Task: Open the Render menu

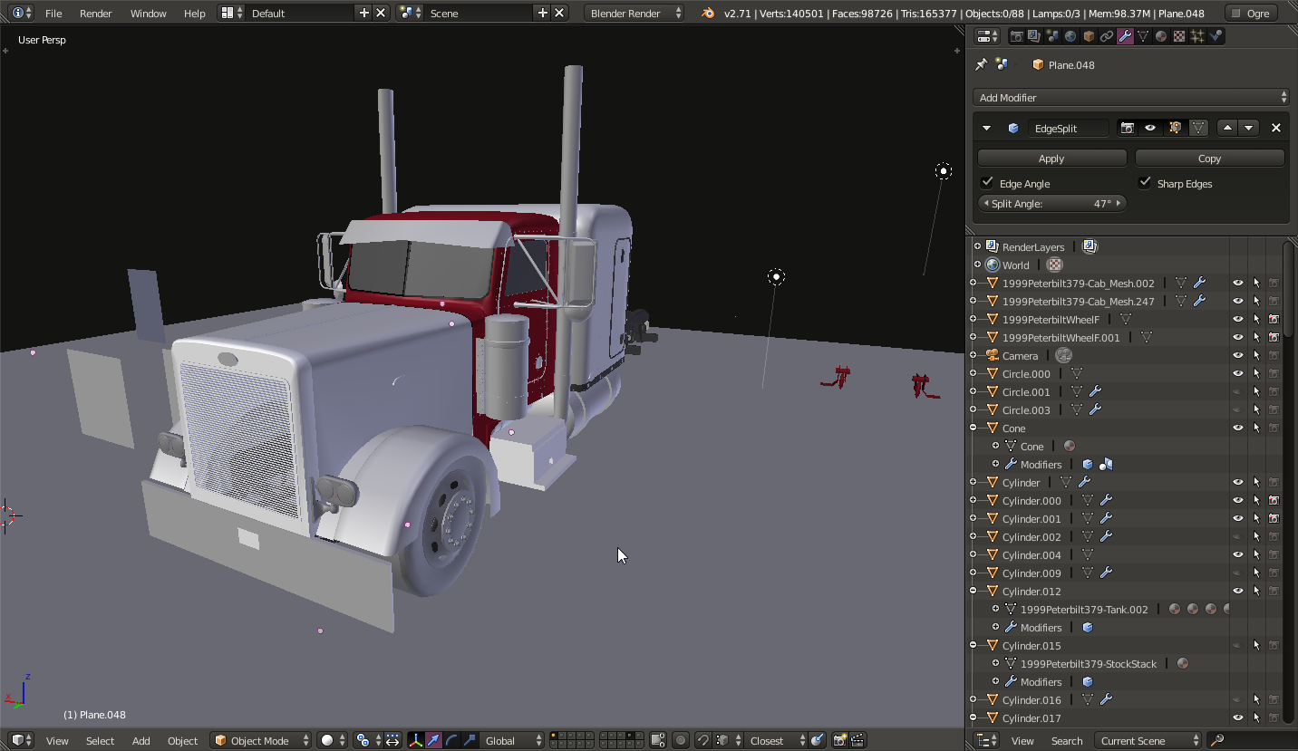Action: pyautogui.click(x=95, y=14)
